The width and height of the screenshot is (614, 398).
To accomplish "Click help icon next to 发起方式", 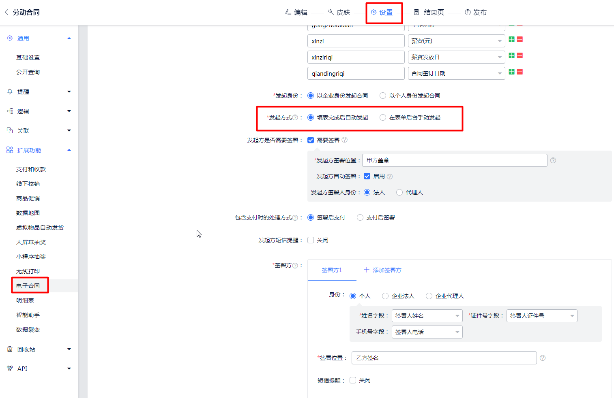I will coord(295,117).
